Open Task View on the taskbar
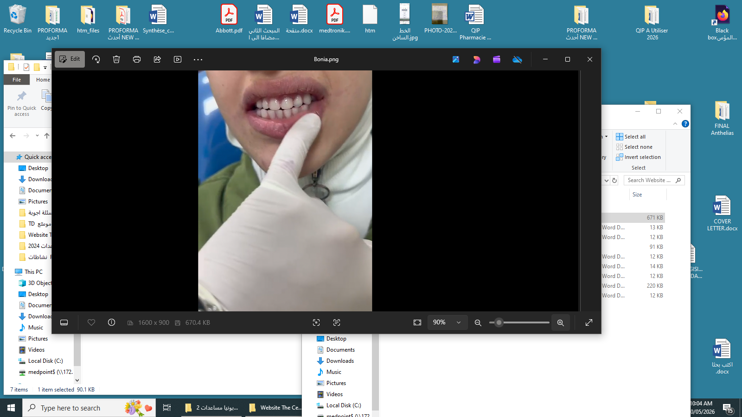This screenshot has height=417, width=742. pos(167,408)
